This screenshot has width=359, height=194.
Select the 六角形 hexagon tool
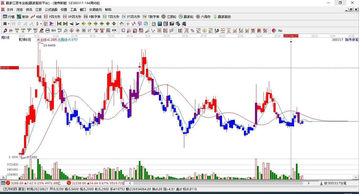[203, 17]
